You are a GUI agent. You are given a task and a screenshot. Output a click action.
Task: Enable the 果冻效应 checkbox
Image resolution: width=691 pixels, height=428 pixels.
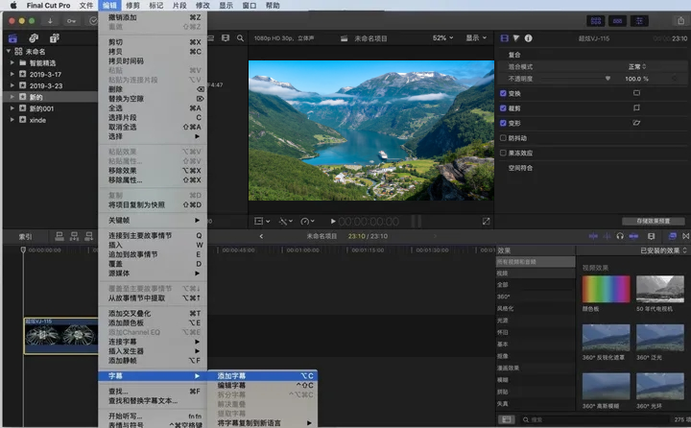tap(503, 153)
